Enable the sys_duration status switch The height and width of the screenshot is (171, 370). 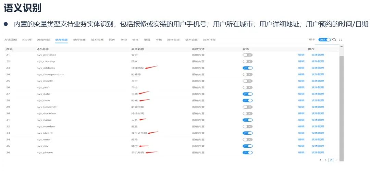coord(248,113)
